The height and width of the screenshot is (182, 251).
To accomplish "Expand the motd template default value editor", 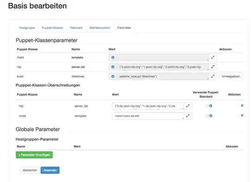I will (213, 58).
